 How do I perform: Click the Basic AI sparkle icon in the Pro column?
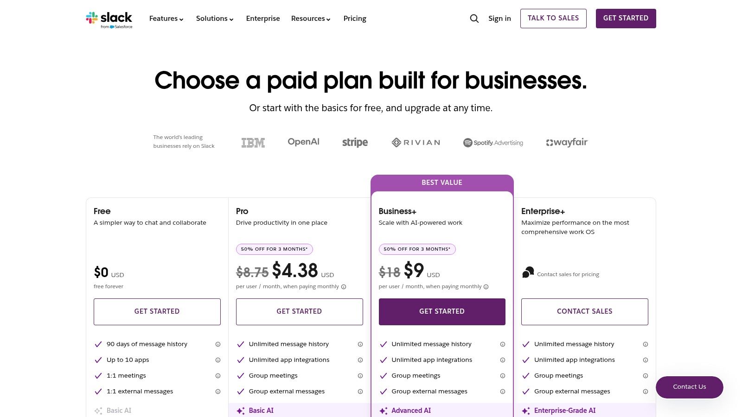point(240,411)
